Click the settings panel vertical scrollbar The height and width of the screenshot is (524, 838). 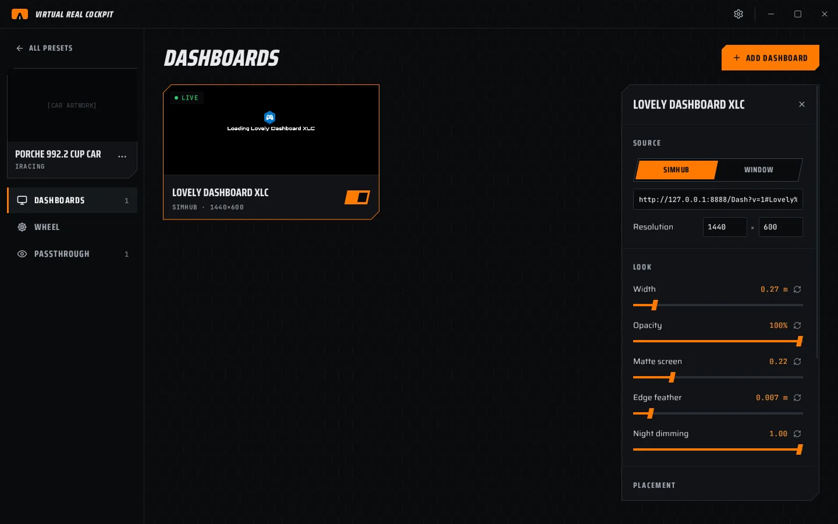point(818,221)
